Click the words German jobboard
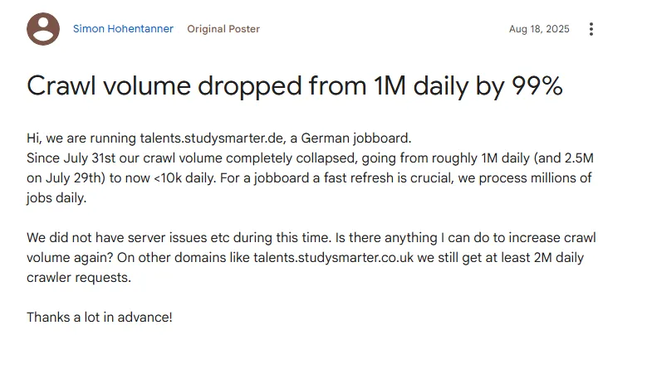 point(355,138)
